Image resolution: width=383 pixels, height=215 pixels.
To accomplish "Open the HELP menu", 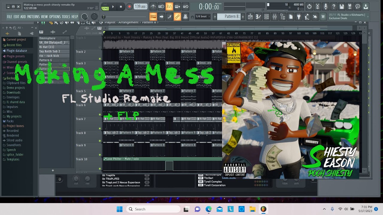I will [x=75, y=17].
